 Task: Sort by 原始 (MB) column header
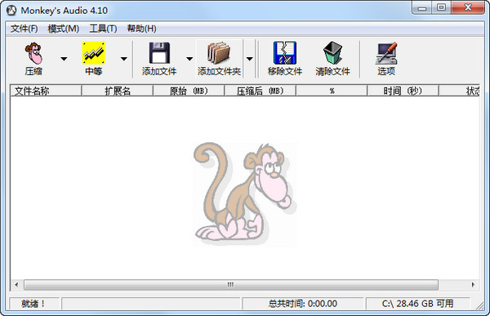(189, 91)
